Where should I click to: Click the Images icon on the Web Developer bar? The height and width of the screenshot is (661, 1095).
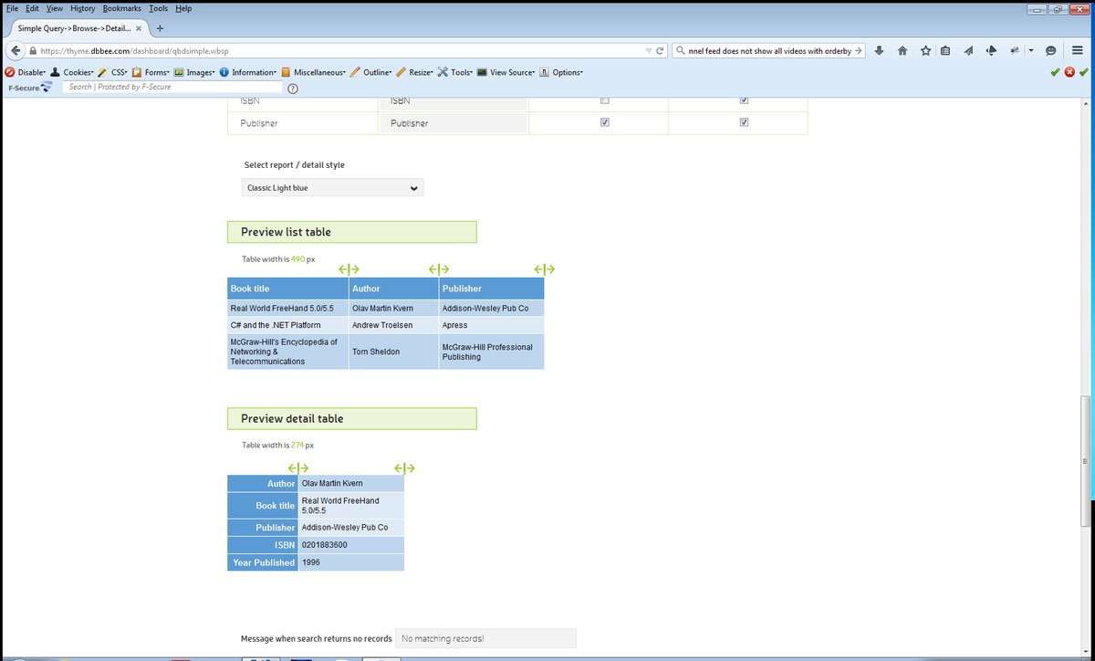coord(179,72)
